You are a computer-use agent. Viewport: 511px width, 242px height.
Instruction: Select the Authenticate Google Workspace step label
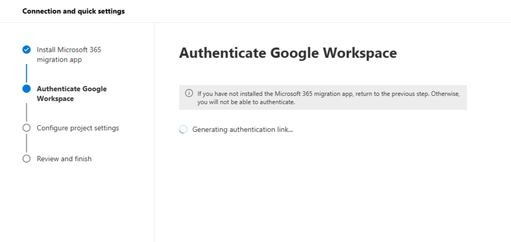(72, 93)
